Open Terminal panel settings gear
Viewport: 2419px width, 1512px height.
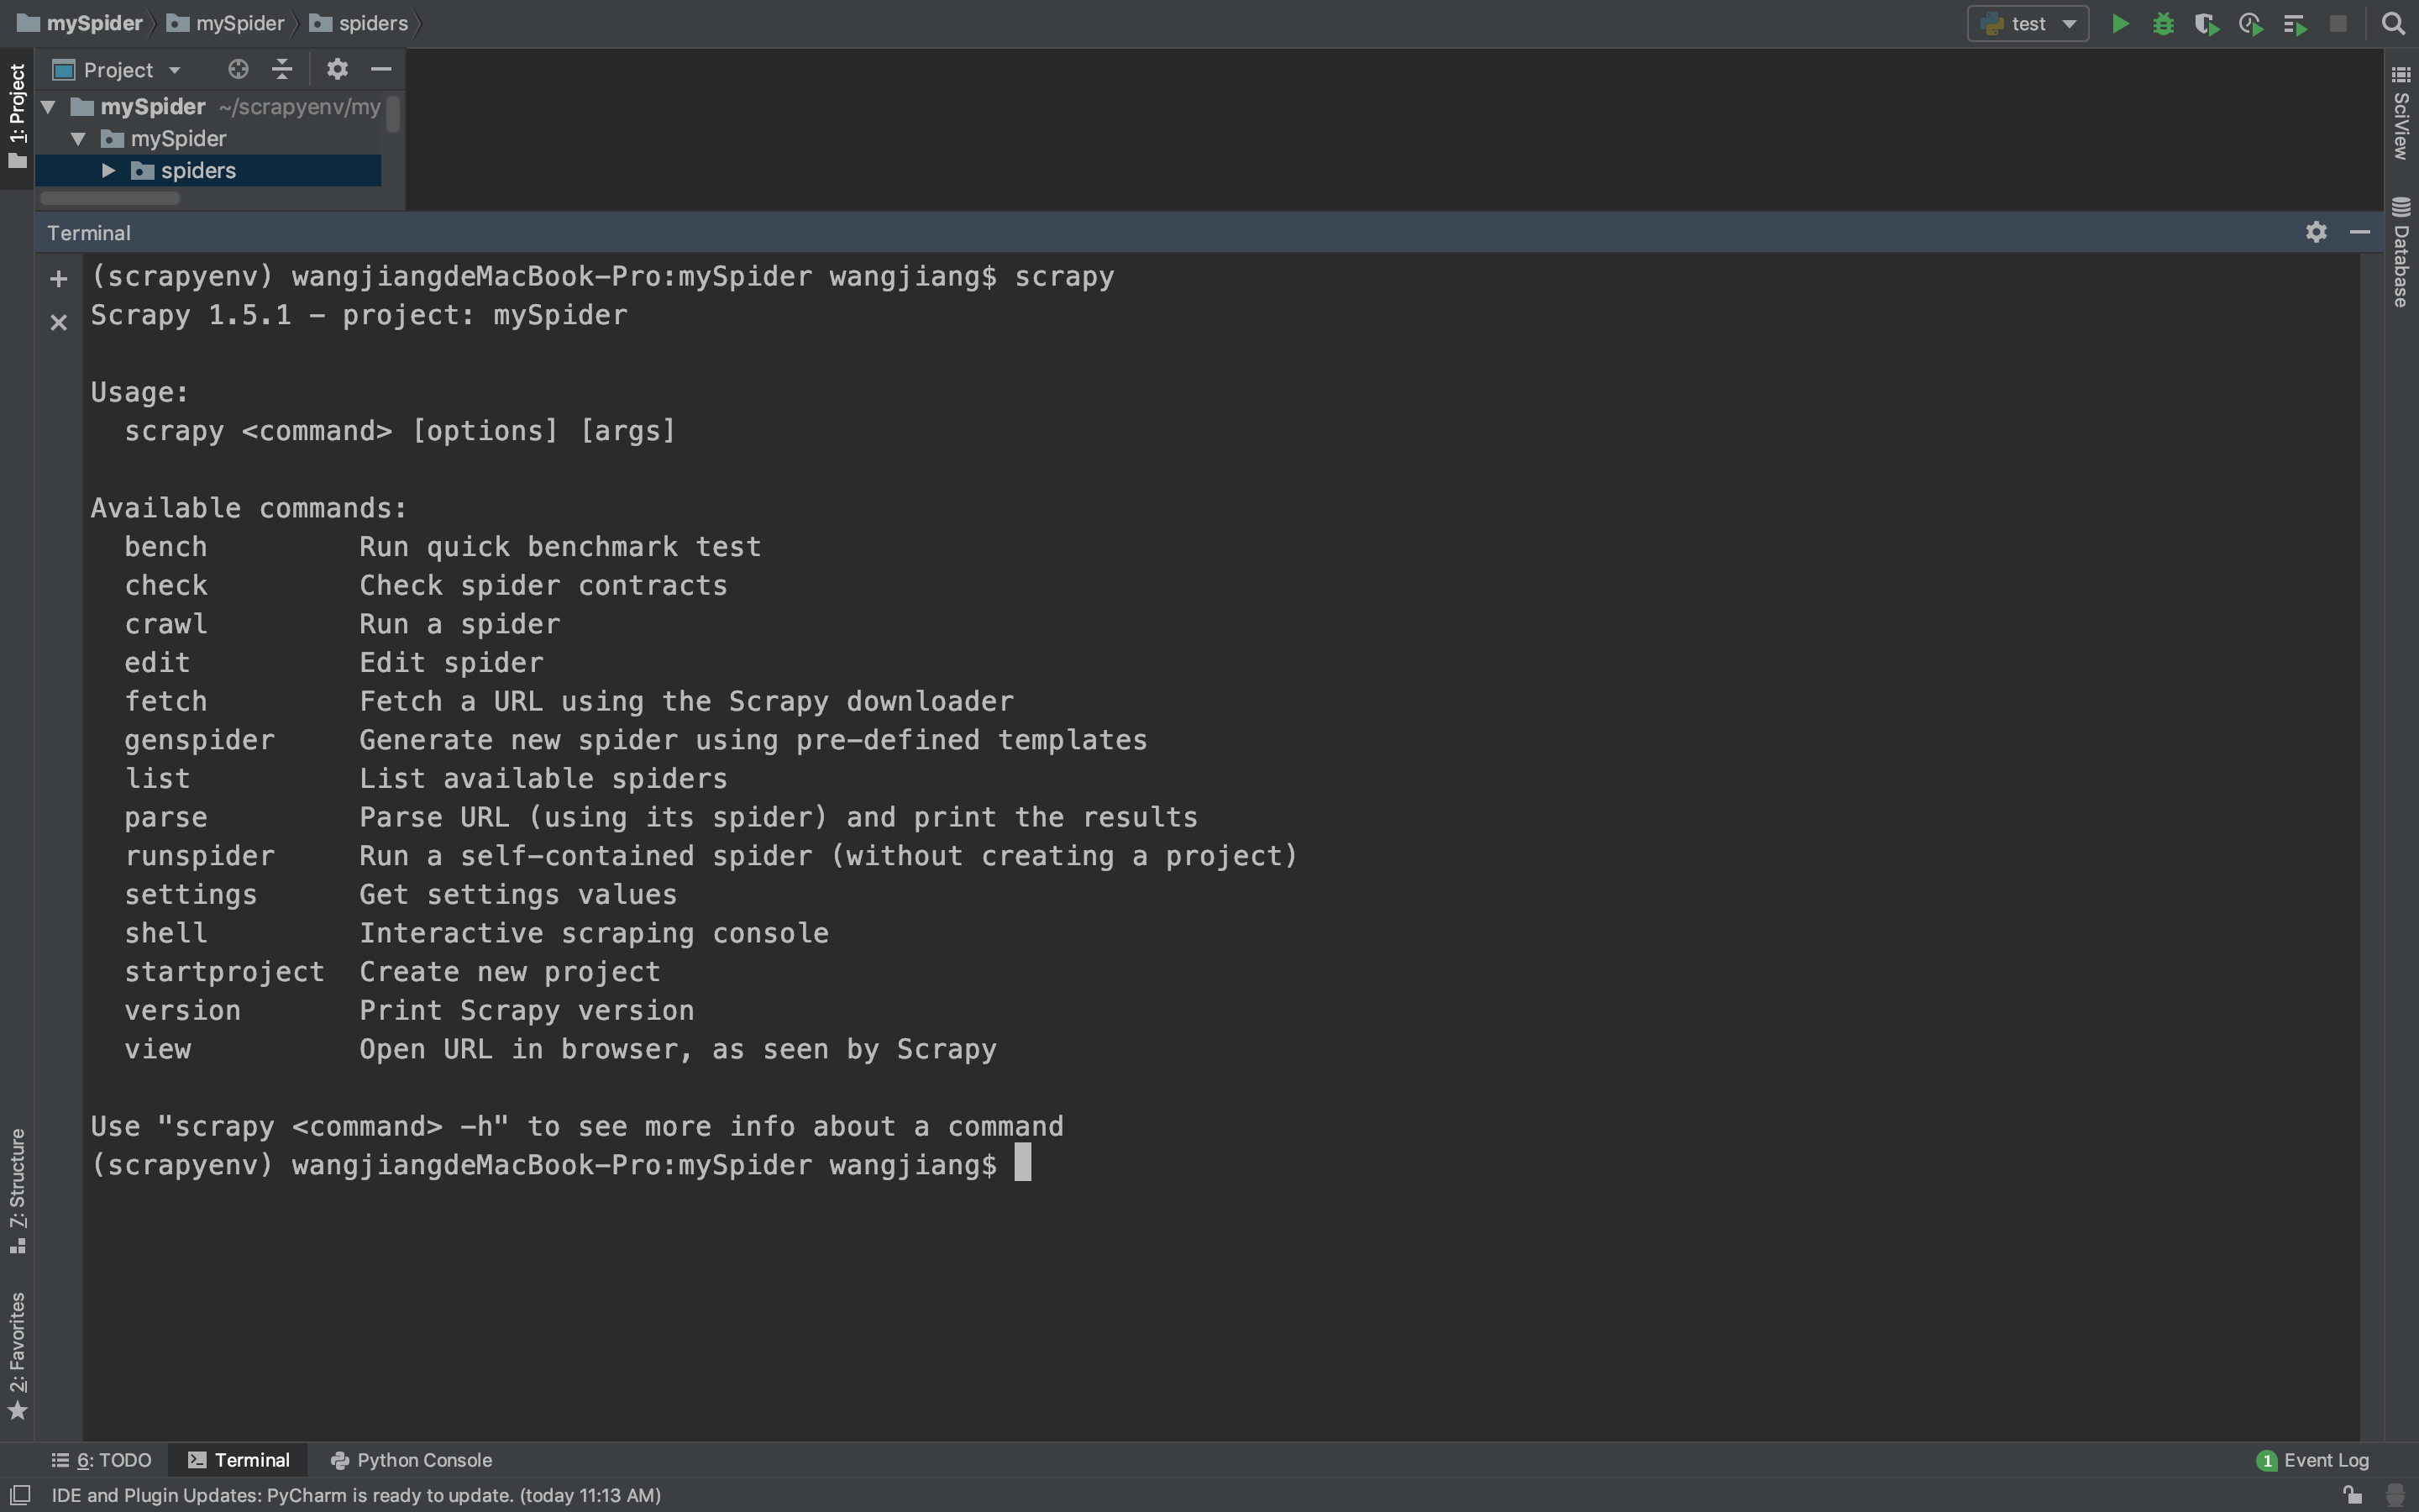(2316, 232)
